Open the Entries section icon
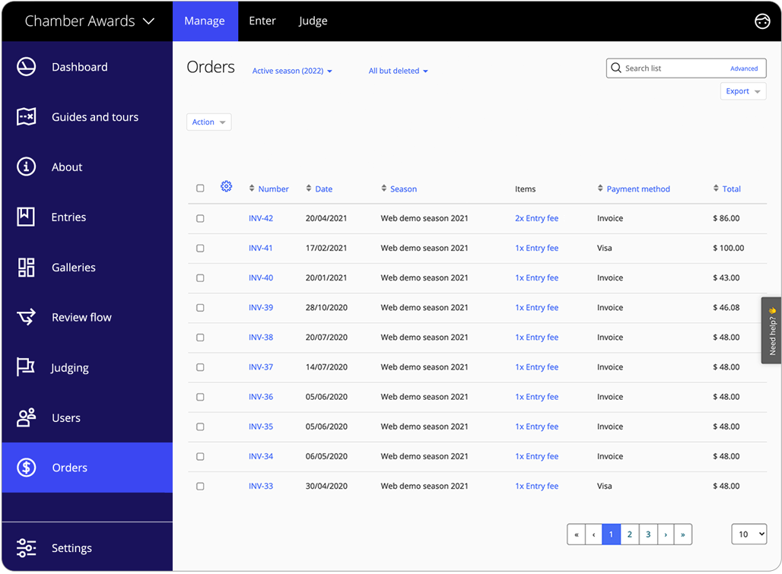Screen dimensions: 782x574 tap(25, 217)
